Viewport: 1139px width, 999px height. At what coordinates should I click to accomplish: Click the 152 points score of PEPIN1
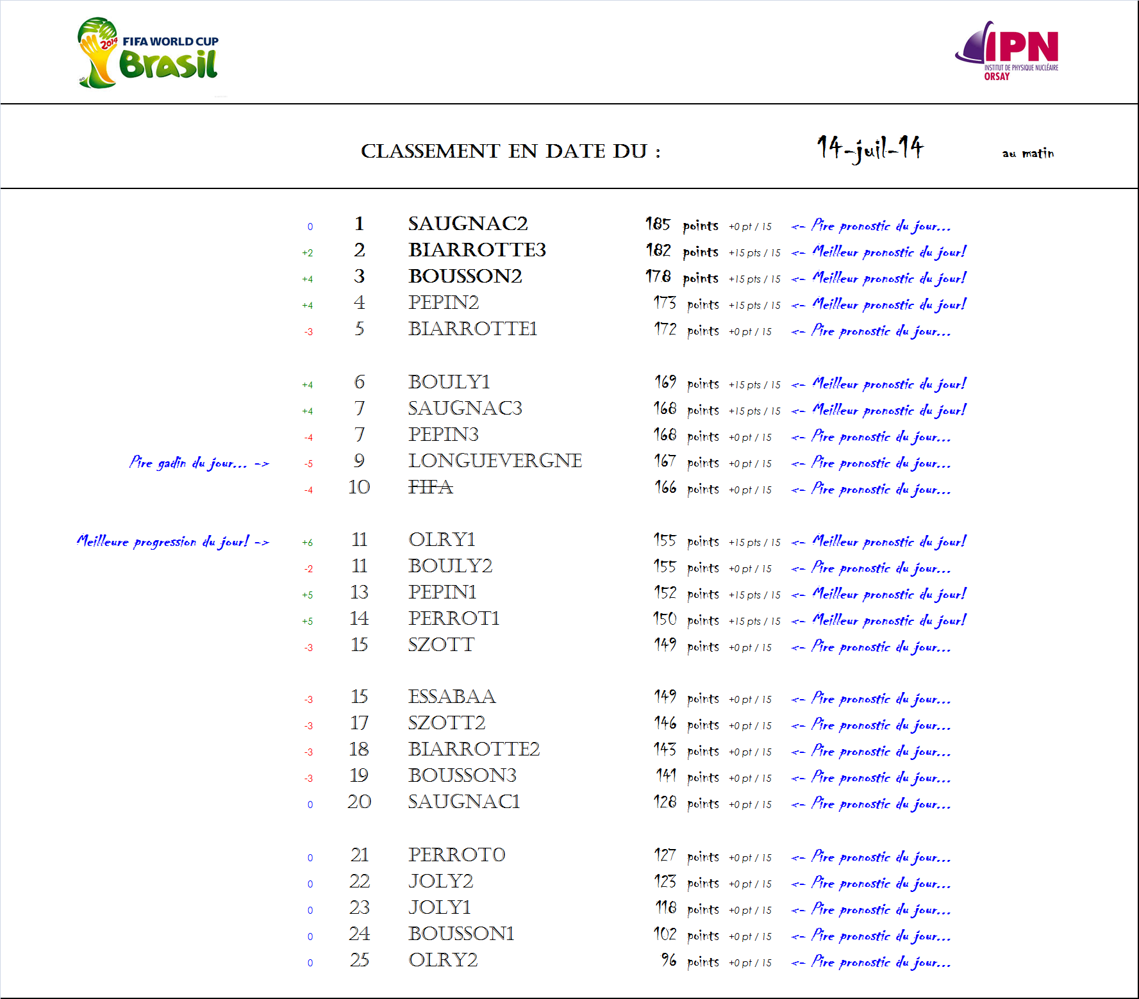click(x=686, y=593)
